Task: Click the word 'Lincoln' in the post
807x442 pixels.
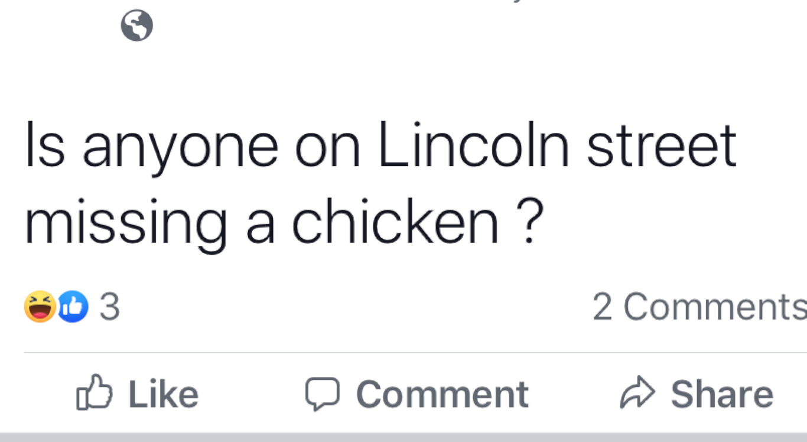Action: coord(473,145)
